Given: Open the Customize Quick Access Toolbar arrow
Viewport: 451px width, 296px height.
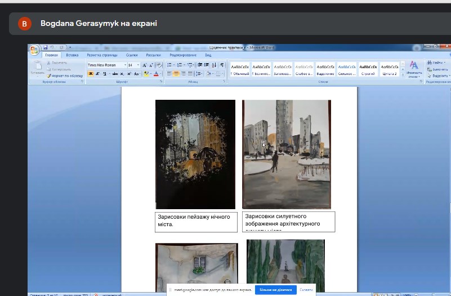Looking at the screenshot, I should 70,47.
